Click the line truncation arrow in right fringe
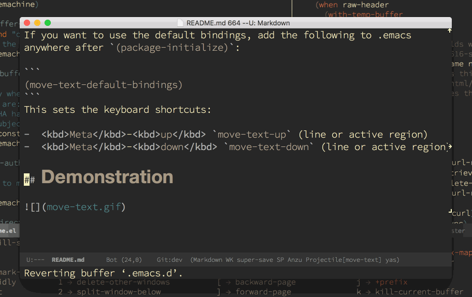This screenshot has width=472, height=297. (x=450, y=147)
